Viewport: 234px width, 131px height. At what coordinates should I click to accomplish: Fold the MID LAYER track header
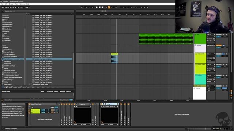[x=196, y=54]
